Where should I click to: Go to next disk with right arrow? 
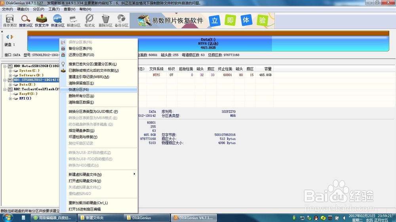click(x=12, y=37)
